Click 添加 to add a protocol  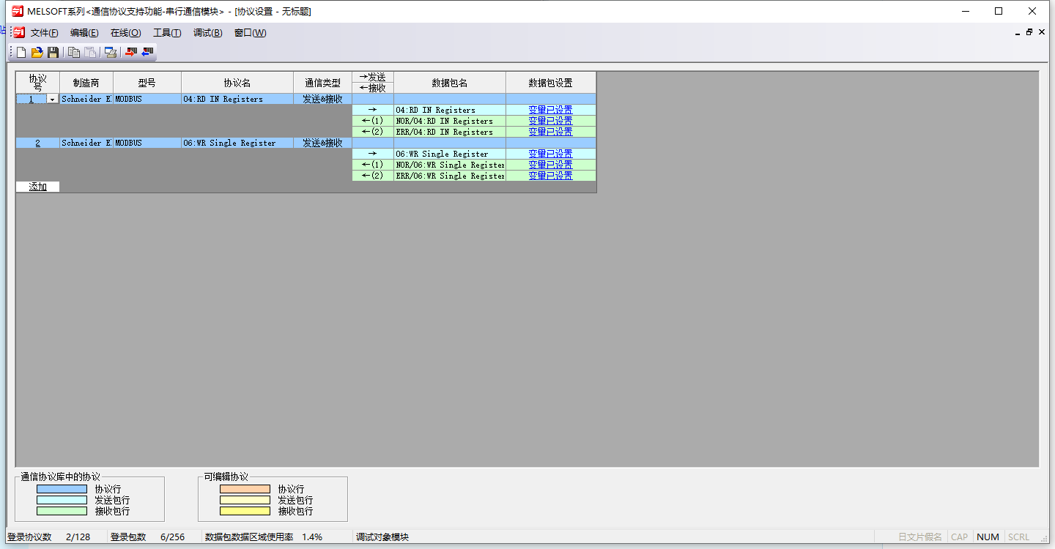tap(38, 187)
